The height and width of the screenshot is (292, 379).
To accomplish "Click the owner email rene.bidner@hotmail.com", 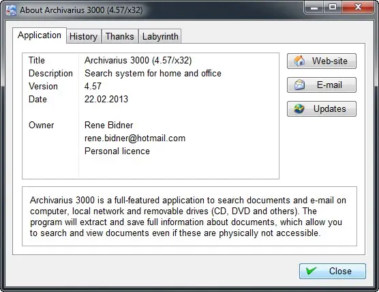I will pos(135,138).
